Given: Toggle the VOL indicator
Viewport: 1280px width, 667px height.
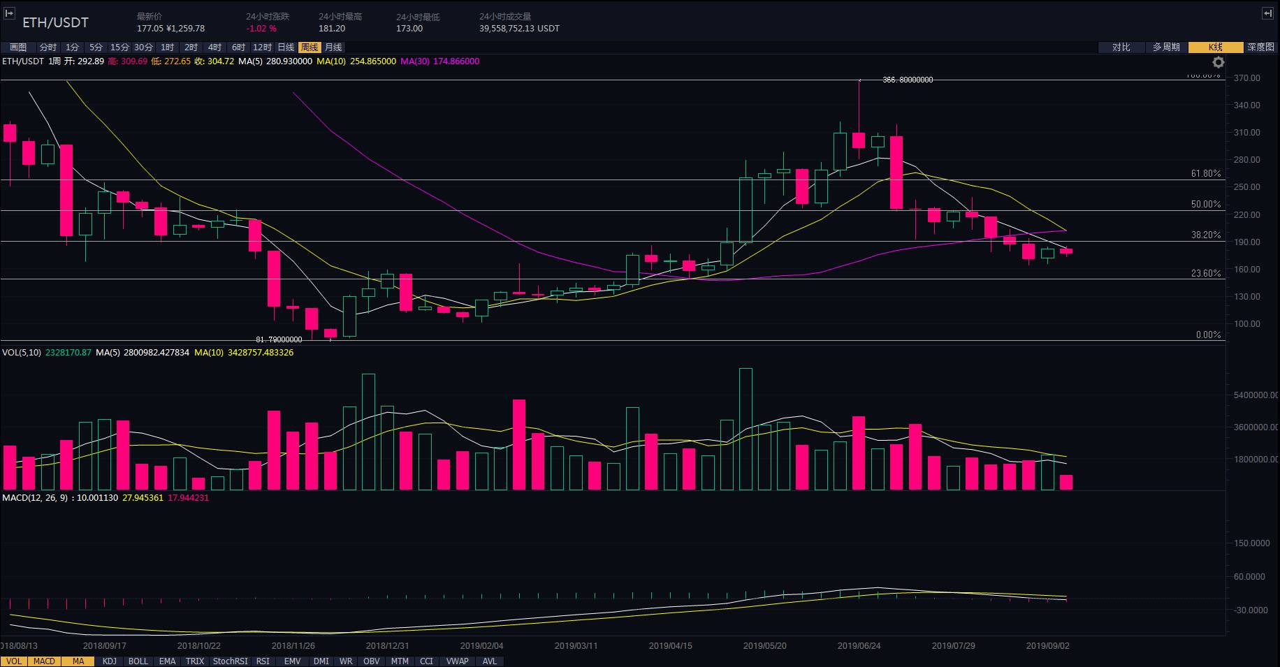Looking at the screenshot, I should (x=14, y=661).
